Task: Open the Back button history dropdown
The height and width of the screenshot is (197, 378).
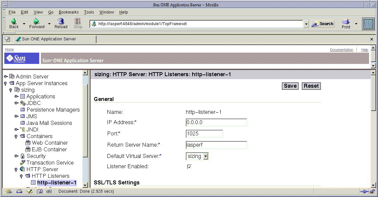Action: click(24, 24)
